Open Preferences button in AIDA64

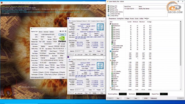coord(153,98)
